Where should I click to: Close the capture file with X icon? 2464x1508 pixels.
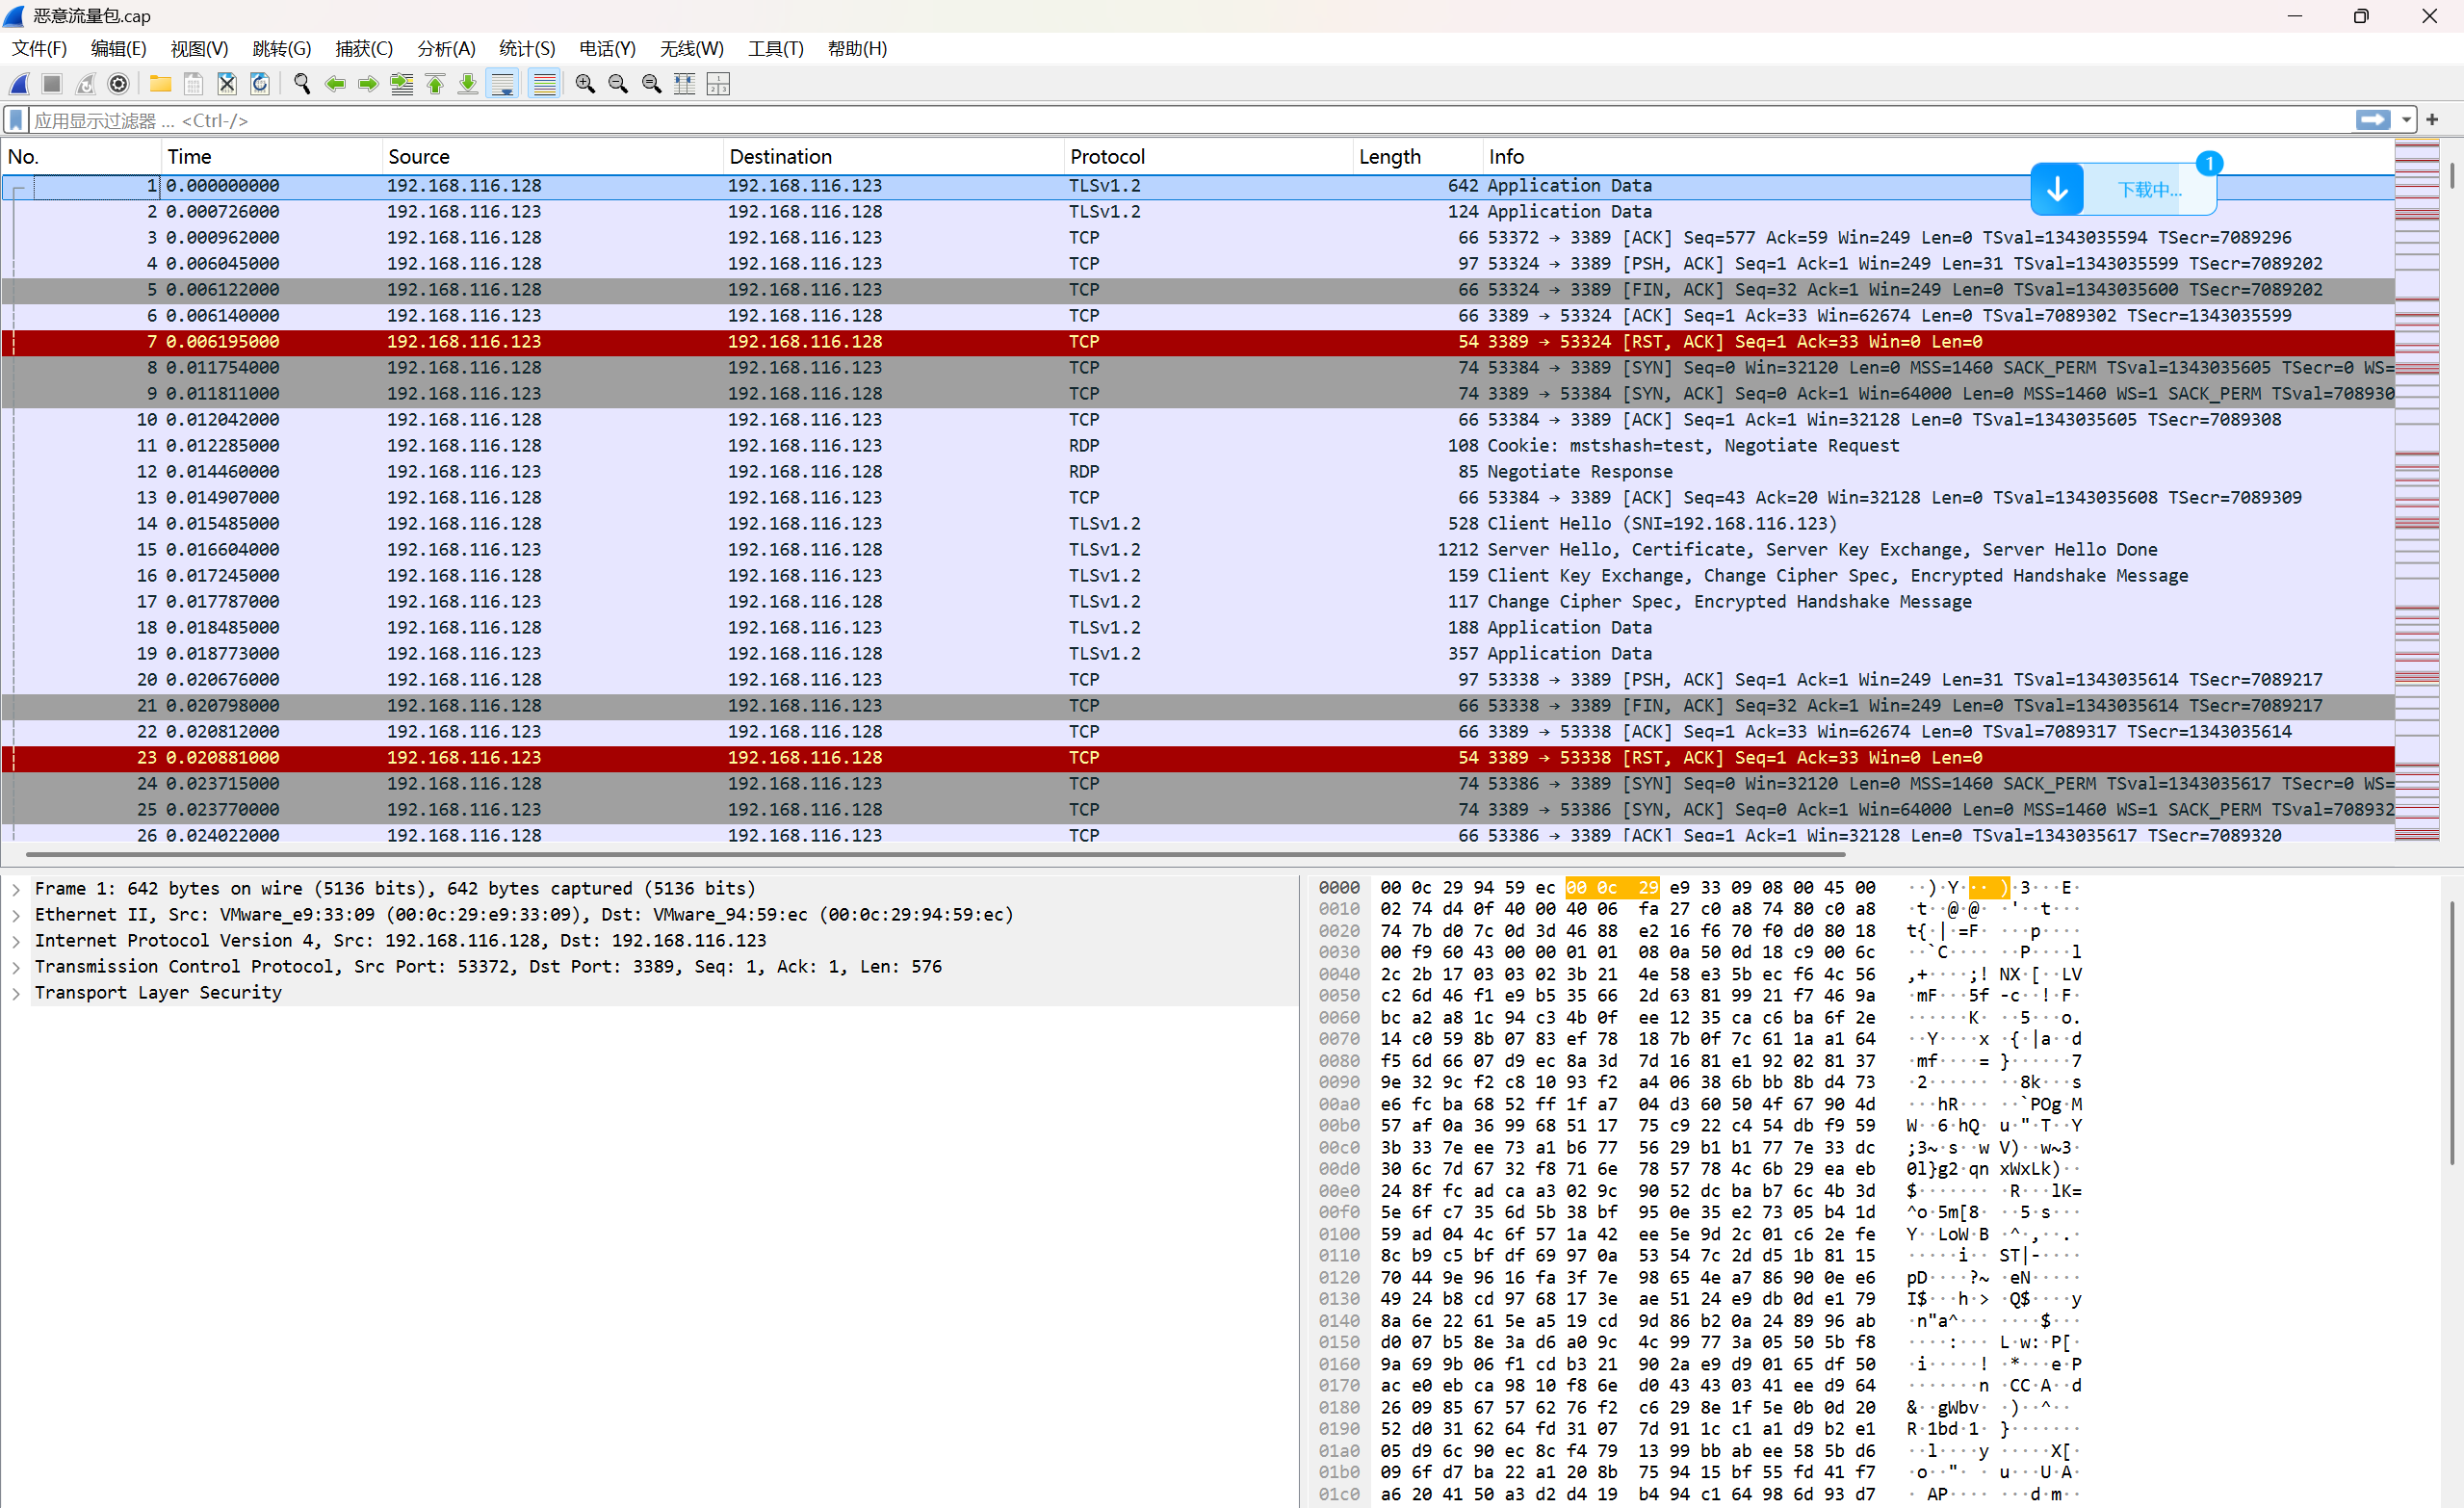pyautogui.click(x=227, y=84)
